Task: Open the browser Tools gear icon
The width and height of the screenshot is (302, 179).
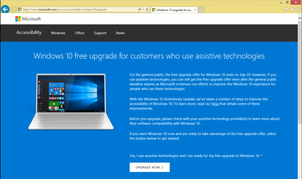Action: (x=298, y=9)
